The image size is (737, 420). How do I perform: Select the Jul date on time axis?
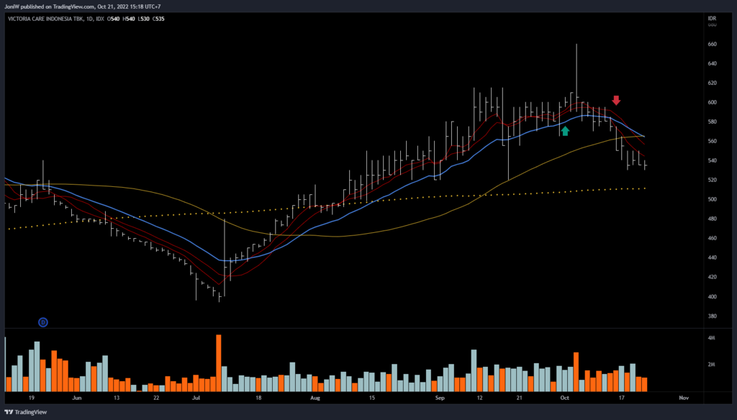click(196, 397)
